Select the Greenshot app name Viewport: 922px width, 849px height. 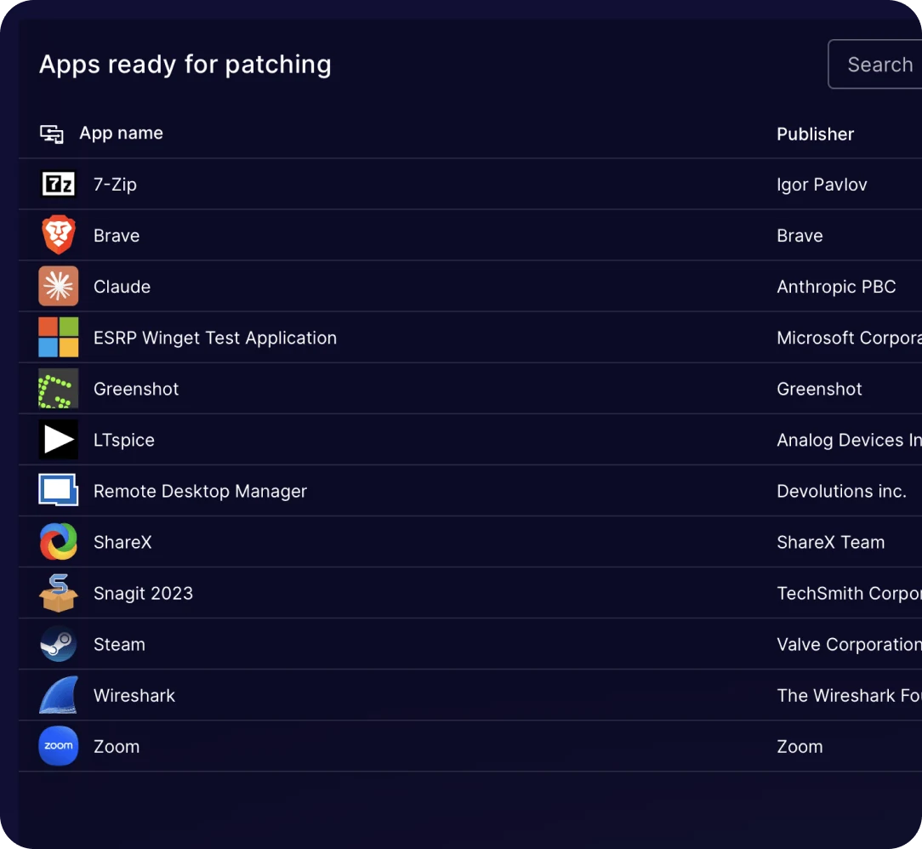pos(136,389)
